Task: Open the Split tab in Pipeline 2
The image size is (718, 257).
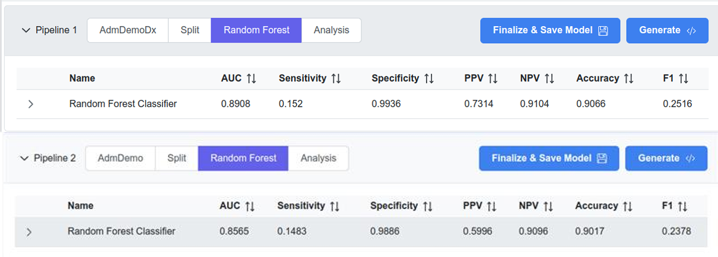Action: point(176,158)
